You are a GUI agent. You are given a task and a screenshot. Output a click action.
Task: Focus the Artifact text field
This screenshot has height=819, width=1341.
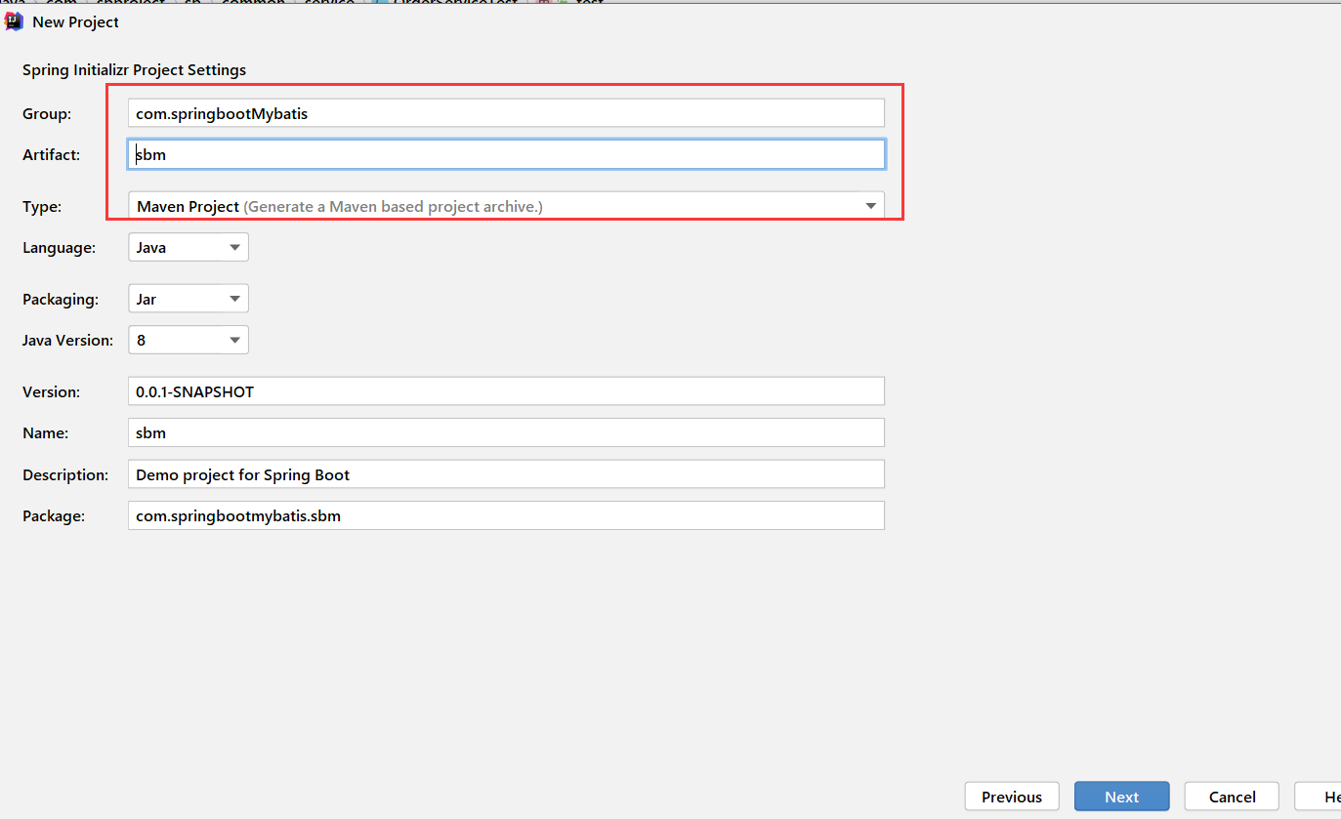pyautogui.click(x=506, y=154)
